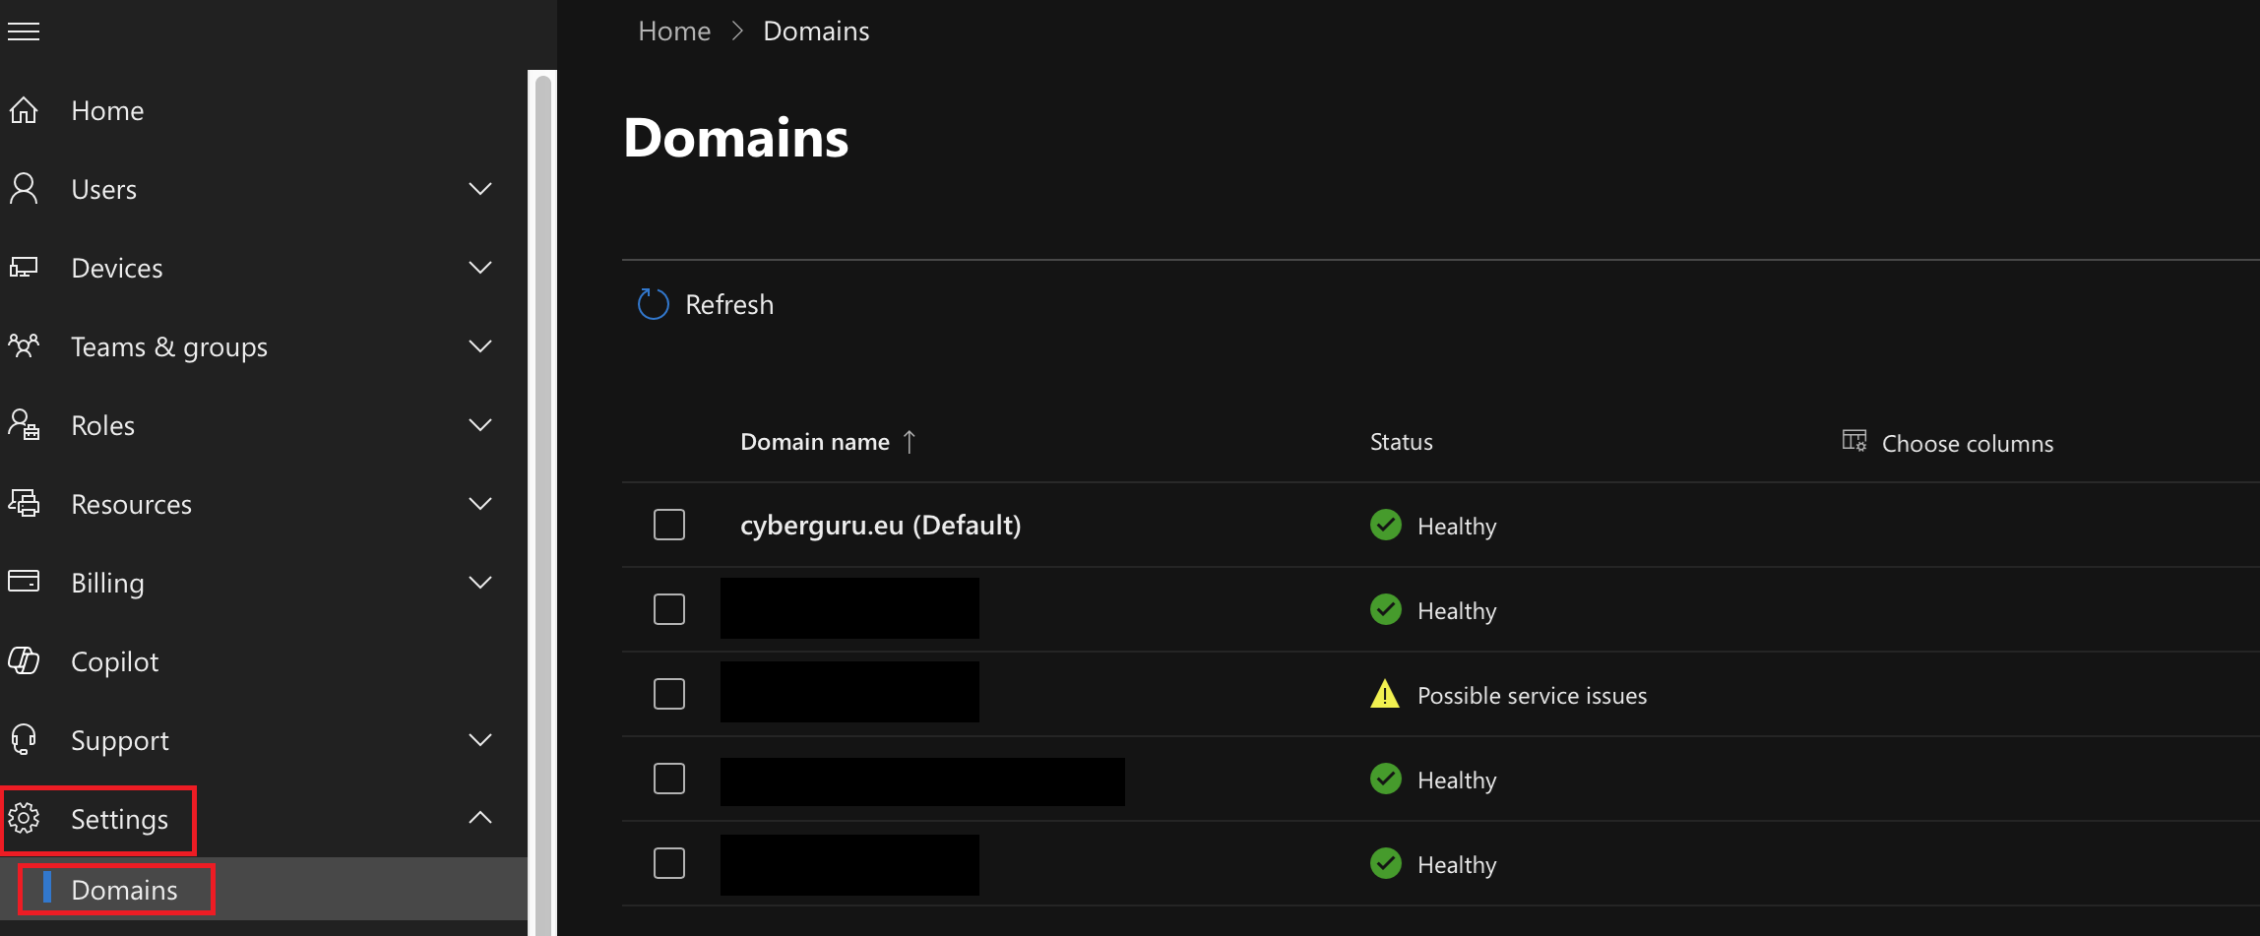Tick the checkbox for cyberguru.eu (Default)

tap(669, 525)
